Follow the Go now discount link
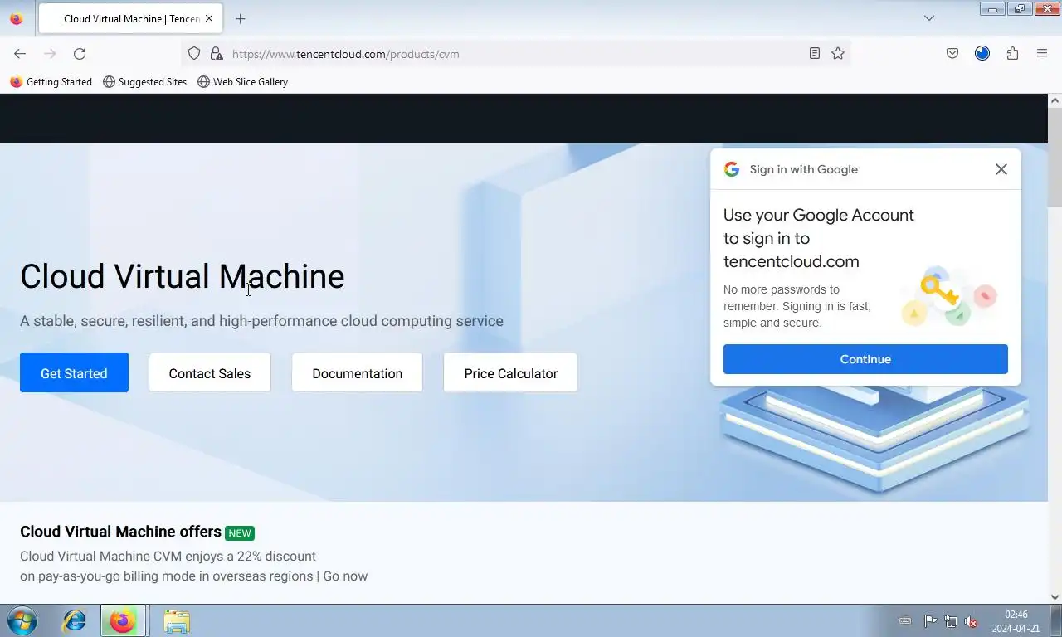Image resolution: width=1062 pixels, height=637 pixels. (x=345, y=576)
